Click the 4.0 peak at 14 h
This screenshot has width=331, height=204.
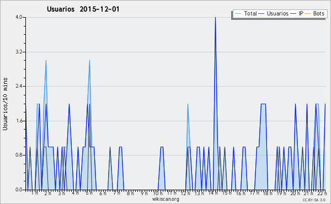click(x=215, y=18)
